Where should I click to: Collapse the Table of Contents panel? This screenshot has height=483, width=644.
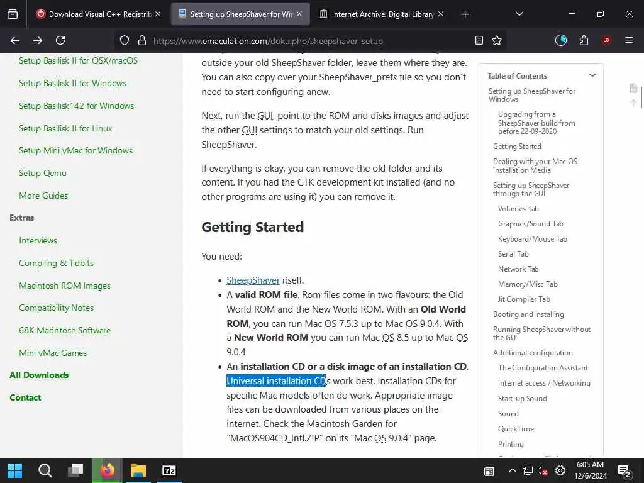coord(592,75)
